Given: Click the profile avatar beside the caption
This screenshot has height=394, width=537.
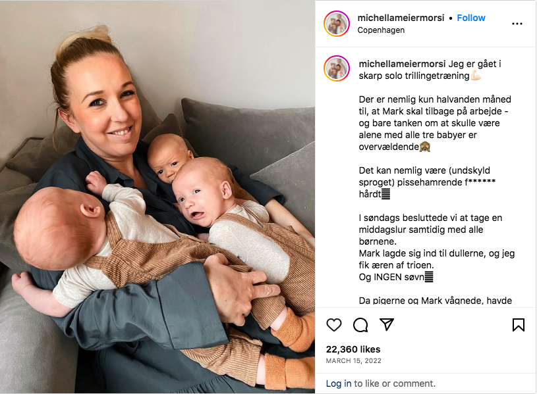Looking at the screenshot, I should click(x=337, y=68).
